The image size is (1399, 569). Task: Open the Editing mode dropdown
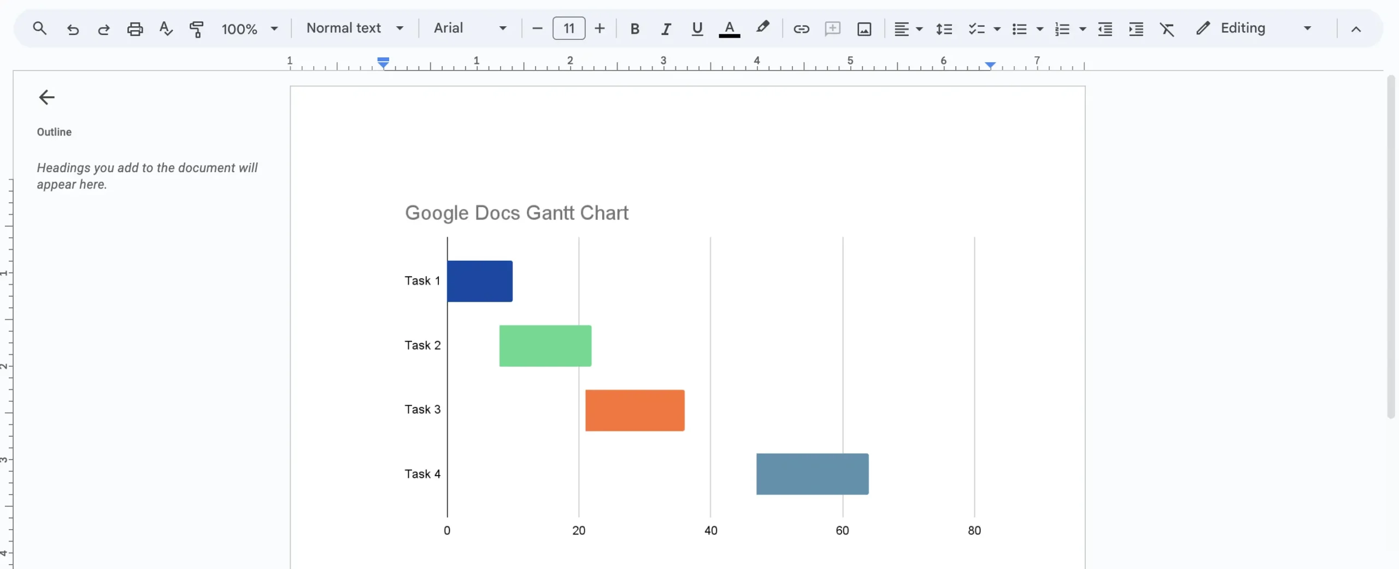click(x=1254, y=28)
